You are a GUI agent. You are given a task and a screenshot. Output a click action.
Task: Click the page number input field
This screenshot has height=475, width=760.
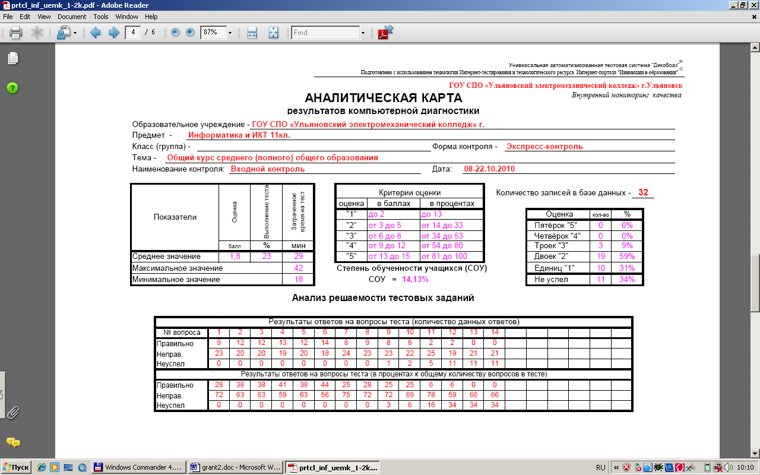tap(133, 33)
